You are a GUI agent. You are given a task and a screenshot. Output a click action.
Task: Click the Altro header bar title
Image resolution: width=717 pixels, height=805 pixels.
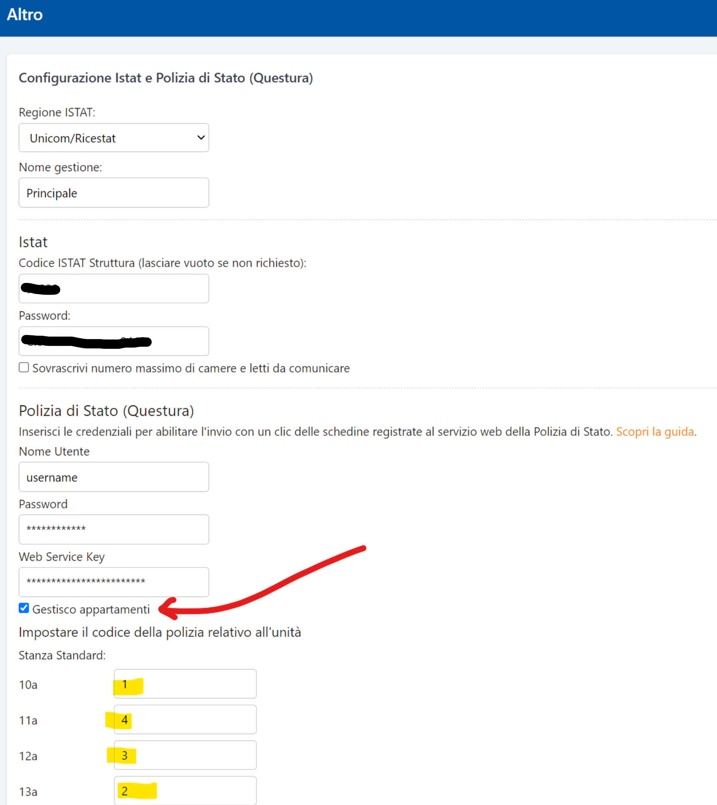coord(25,15)
